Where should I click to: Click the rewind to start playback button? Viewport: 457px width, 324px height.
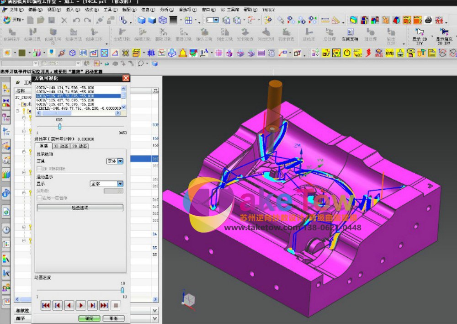(46, 305)
